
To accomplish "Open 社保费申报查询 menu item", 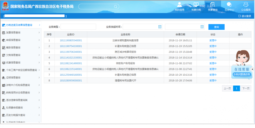I will pyautogui.click(x=20, y=108).
